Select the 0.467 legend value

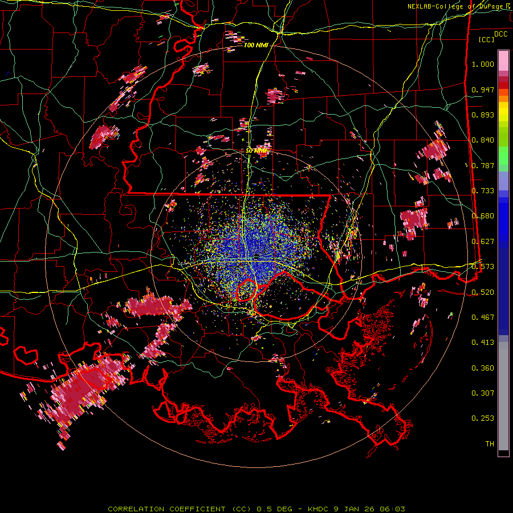click(483, 317)
